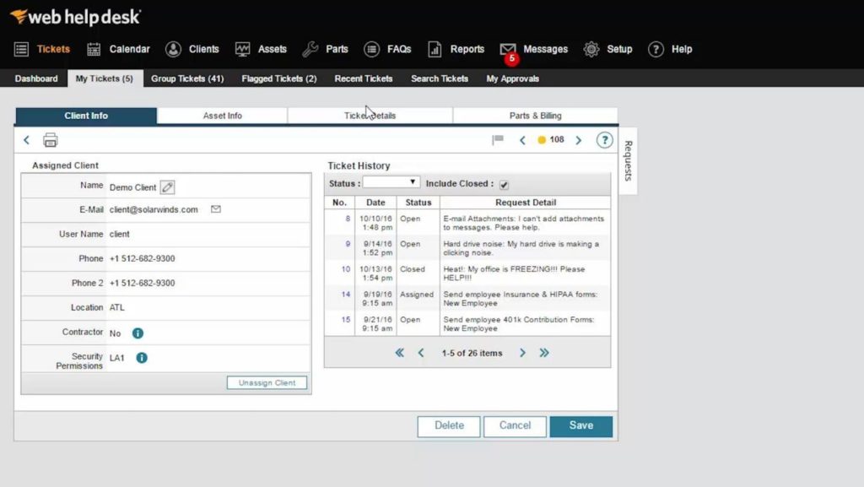Open ticket help circle question icon
The width and height of the screenshot is (864, 487).
click(604, 140)
